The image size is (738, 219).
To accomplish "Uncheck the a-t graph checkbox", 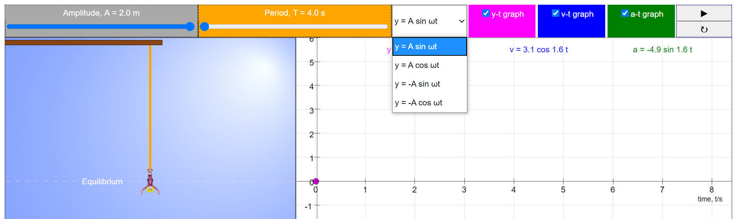I will (625, 13).
